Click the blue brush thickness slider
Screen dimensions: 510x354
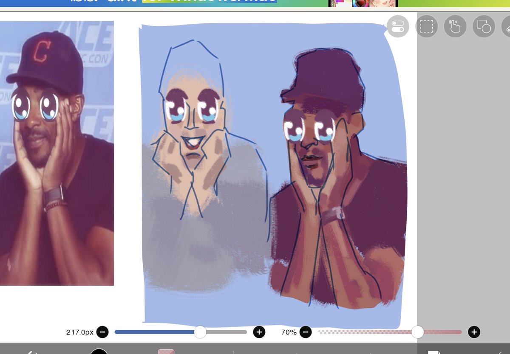pyautogui.click(x=181, y=332)
